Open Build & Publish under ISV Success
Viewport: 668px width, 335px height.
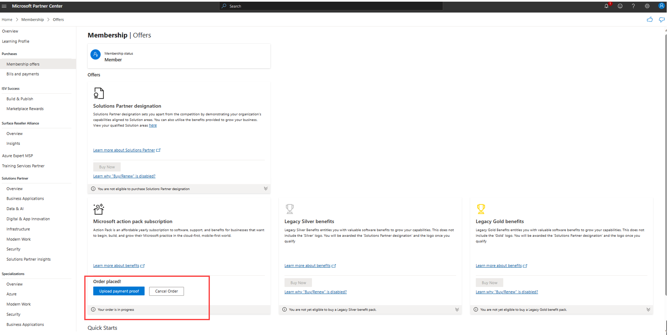coord(20,99)
